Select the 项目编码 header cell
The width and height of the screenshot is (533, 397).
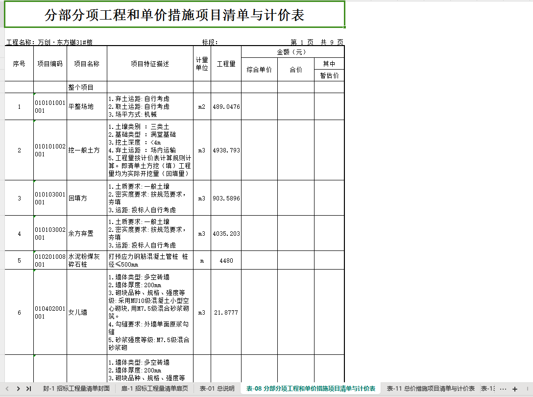click(50, 64)
